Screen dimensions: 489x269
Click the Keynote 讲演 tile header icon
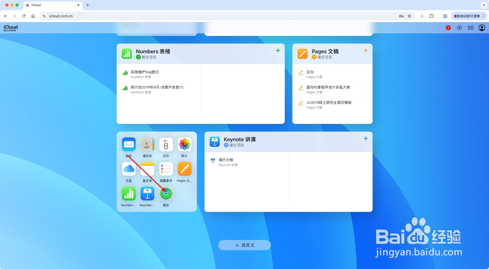tap(215, 142)
